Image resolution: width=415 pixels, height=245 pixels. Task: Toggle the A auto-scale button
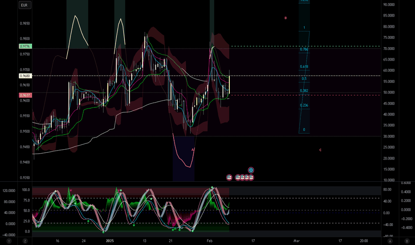point(390,241)
